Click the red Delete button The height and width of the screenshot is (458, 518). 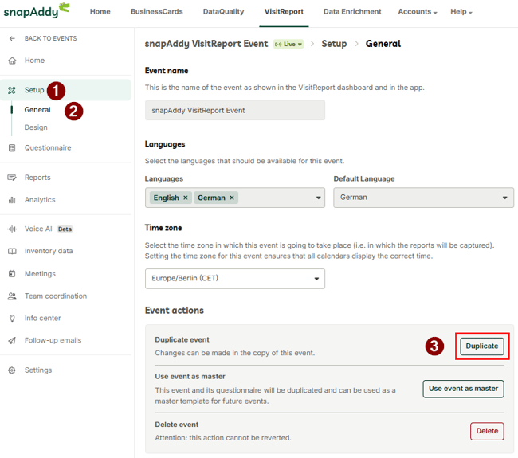pos(487,431)
